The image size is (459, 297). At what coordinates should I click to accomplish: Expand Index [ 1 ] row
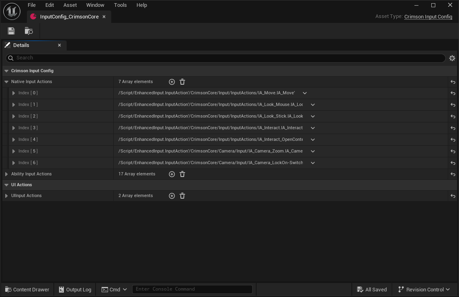click(x=14, y=105)
